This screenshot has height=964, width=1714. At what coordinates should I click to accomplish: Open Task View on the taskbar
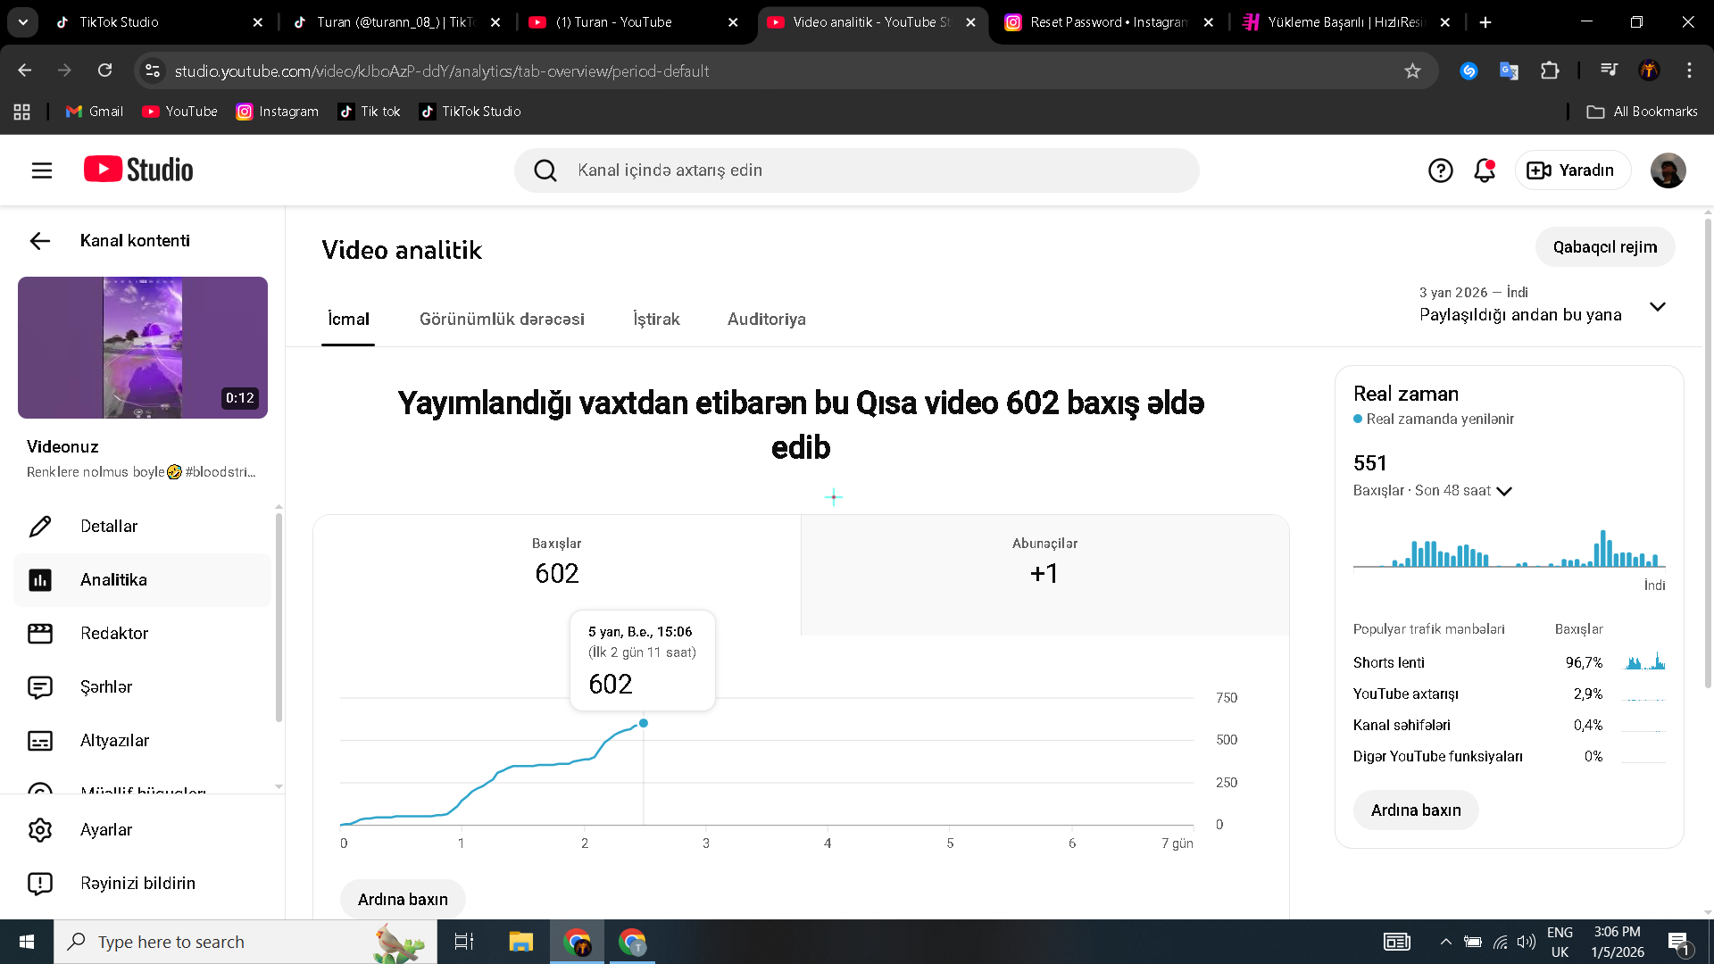(464, 942)
